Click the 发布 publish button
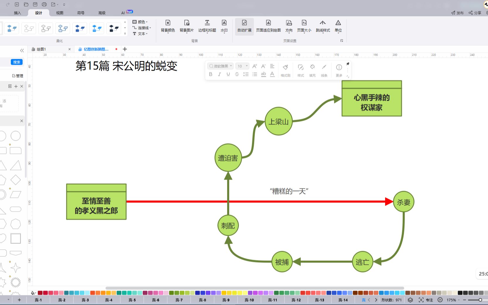The image size is (488, 305). 457,13
